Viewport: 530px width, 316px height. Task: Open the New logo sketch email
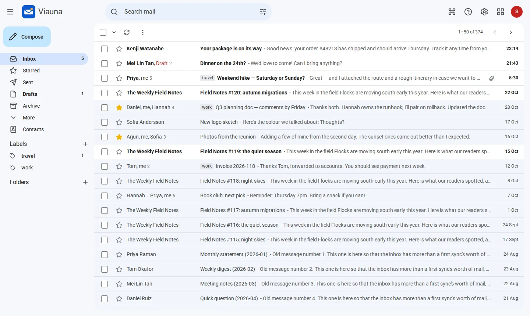[x=309, y=122]
